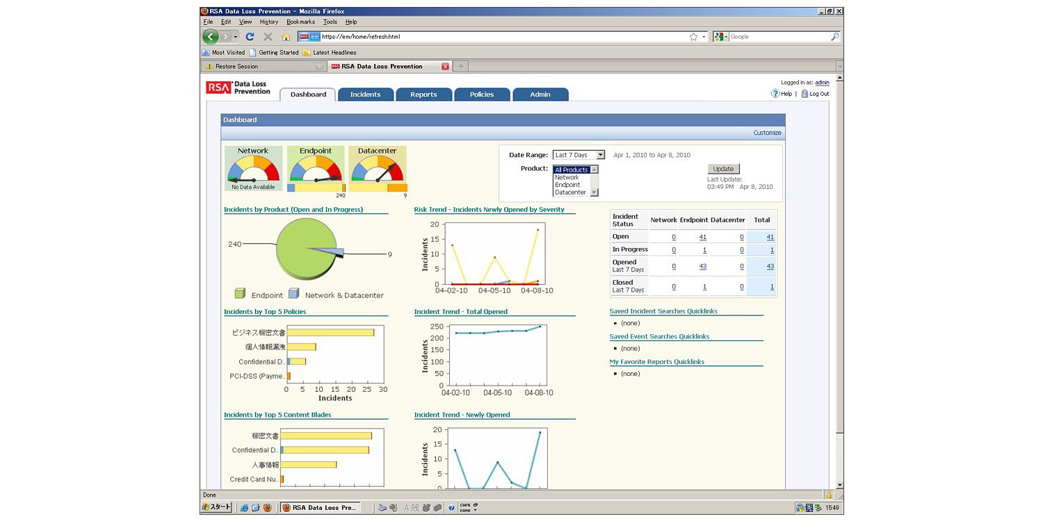The image size is (1043, 521).
Task: Click the admin user link
Action: coord(822,83)
